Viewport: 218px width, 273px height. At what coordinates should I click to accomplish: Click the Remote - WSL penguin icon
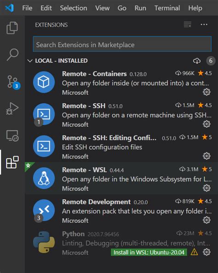click(x=44, y=178)
